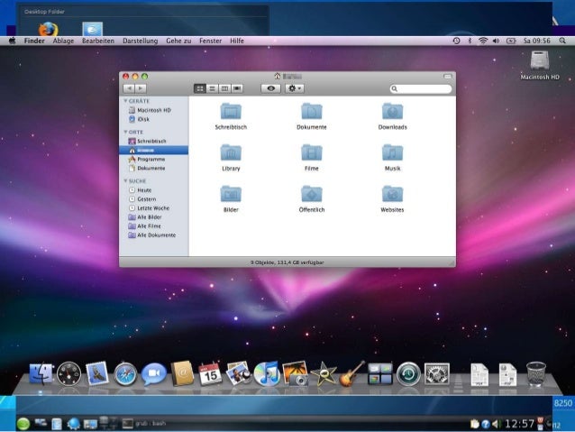Switch Finder to column view
The height and width of the screenshot is (432, 575).
224,88
